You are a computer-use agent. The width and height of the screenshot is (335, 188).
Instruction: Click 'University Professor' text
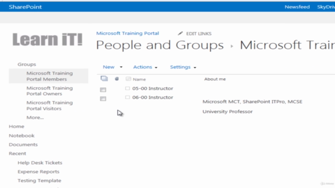click(228, 111)
